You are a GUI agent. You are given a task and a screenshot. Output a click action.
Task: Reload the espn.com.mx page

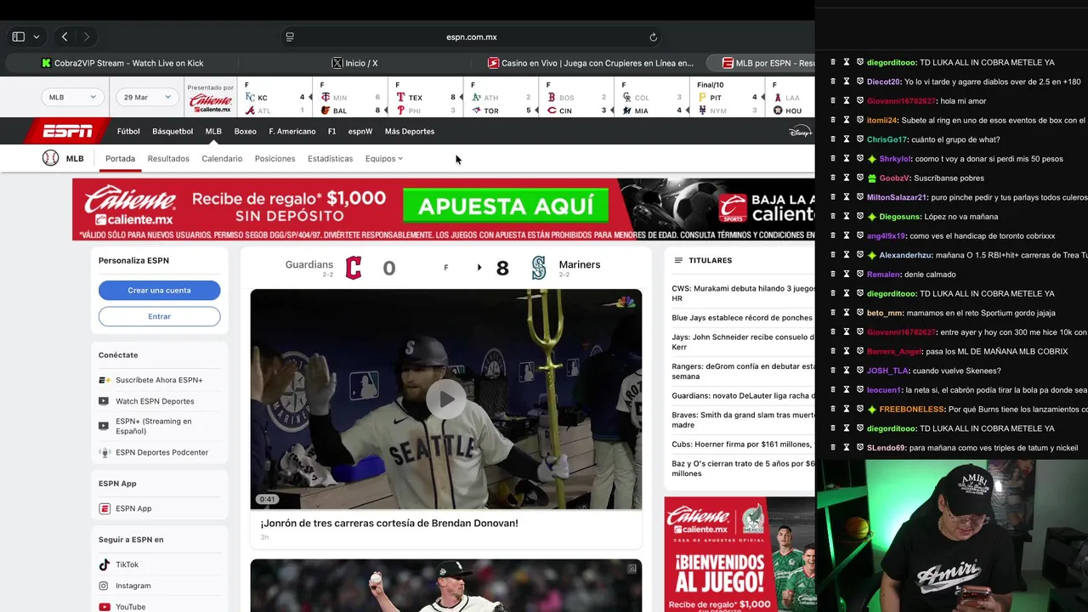pos(653,37)
